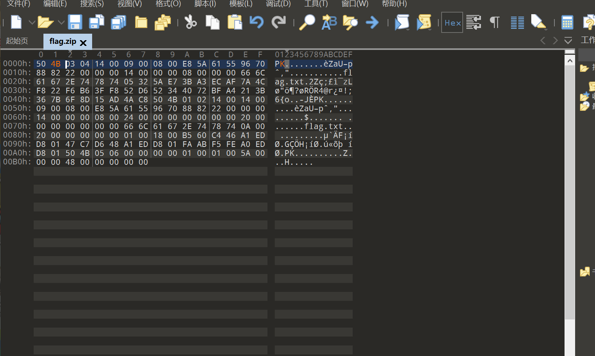Image resolution: width=595 pixels, height=356 pixels.
Task: Close the flag.zip tab
Action: pyautogui.click(x=83, y=43)
